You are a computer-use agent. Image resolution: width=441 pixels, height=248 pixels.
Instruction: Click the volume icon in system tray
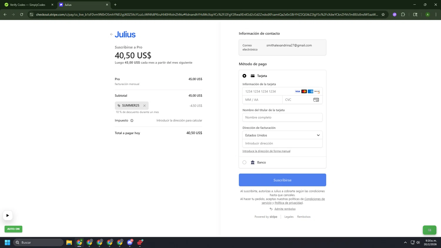point(418,242)
